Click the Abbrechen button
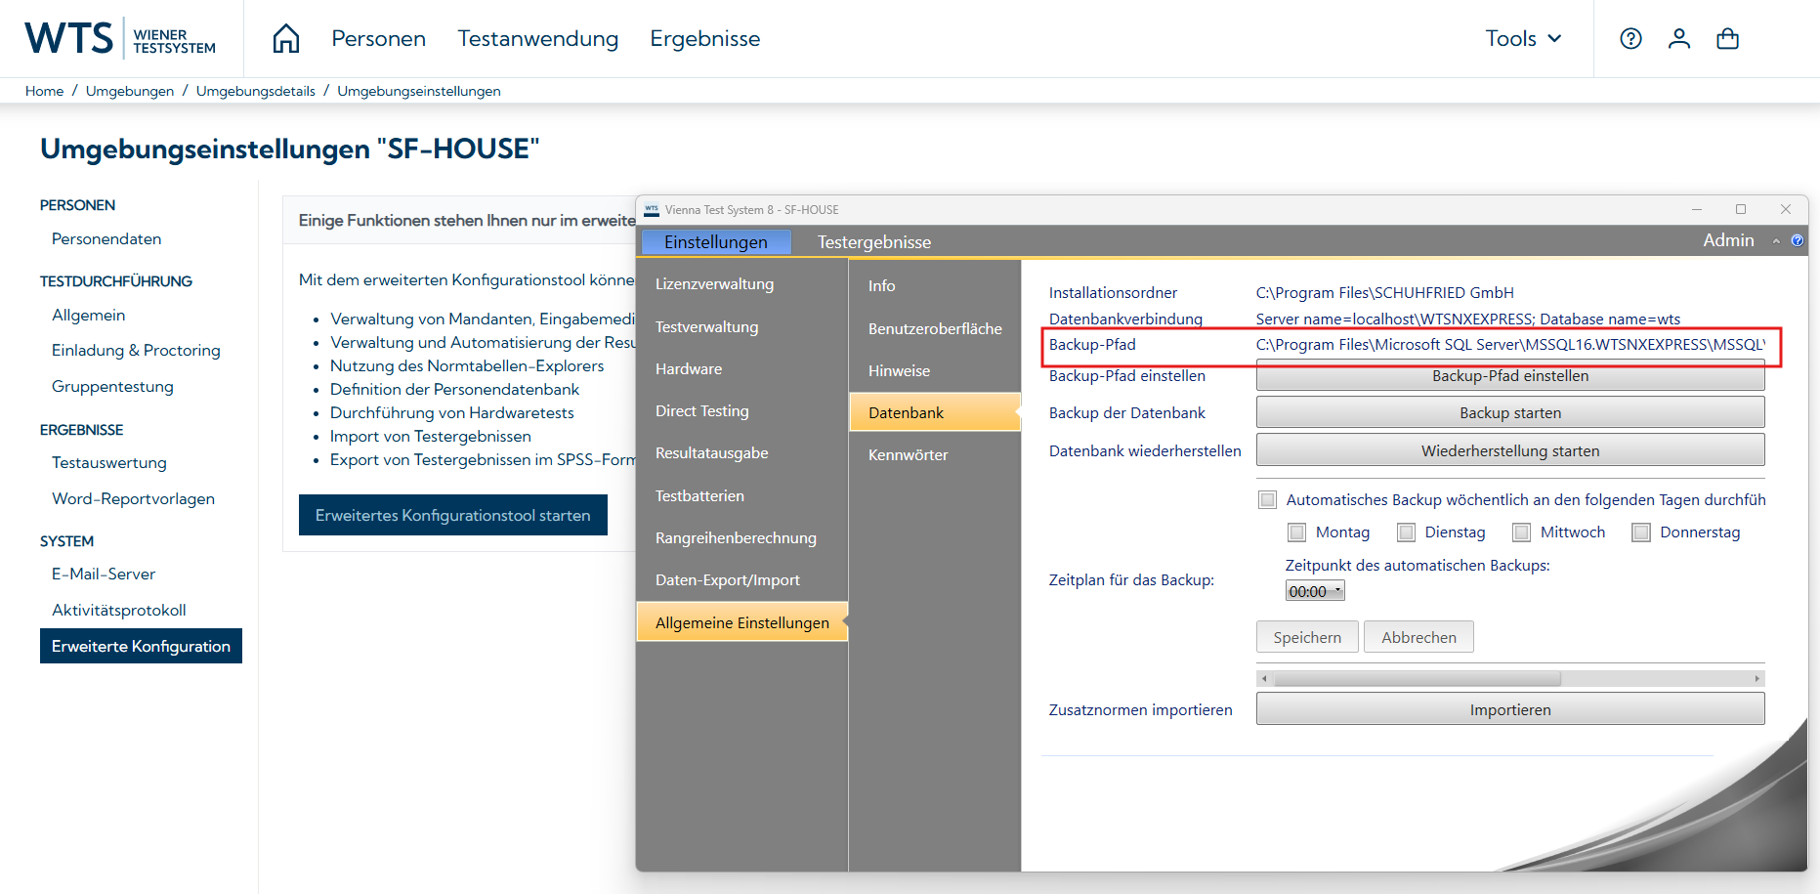 point(1418,637)
